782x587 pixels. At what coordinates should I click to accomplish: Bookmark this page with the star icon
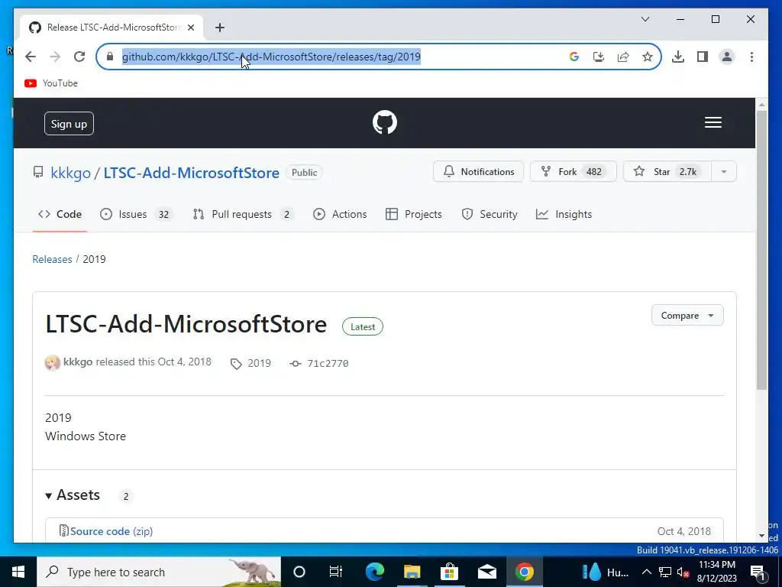[x=648, y=57]
